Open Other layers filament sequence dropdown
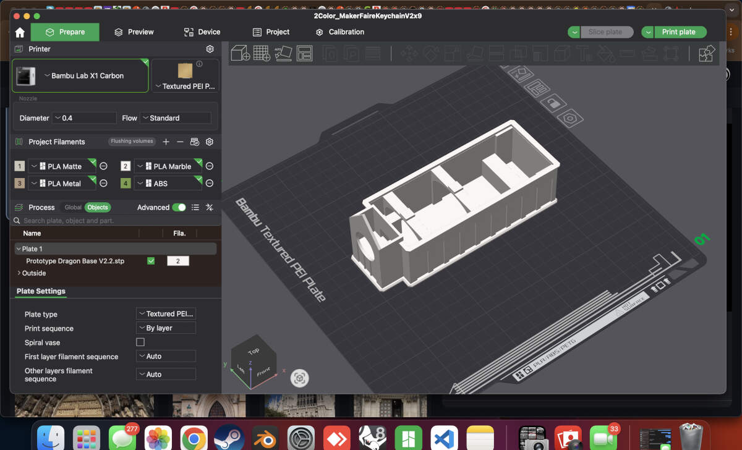The image size is (742, 450). (x=166, y=374)
